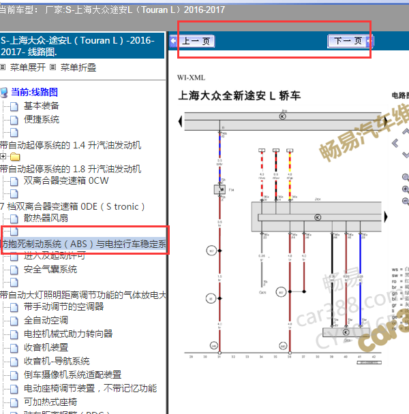Pan diagram up with chevron icon

click(406, 131)
